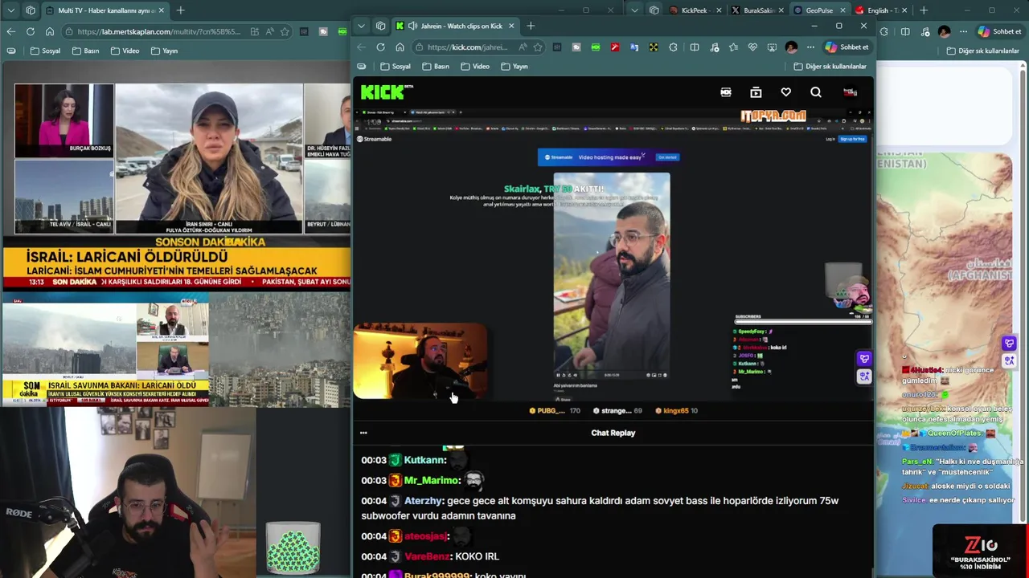This screenshot has width=1029, height=578.
Task: Mute the Jahrein Kick tab speaker icon
Action: pos(412,26)
